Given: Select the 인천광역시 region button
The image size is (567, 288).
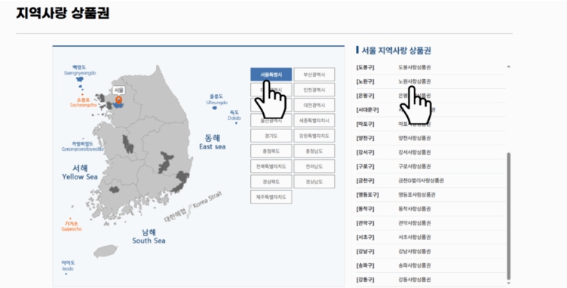Looking at the screenshot, I should [314, 90].
